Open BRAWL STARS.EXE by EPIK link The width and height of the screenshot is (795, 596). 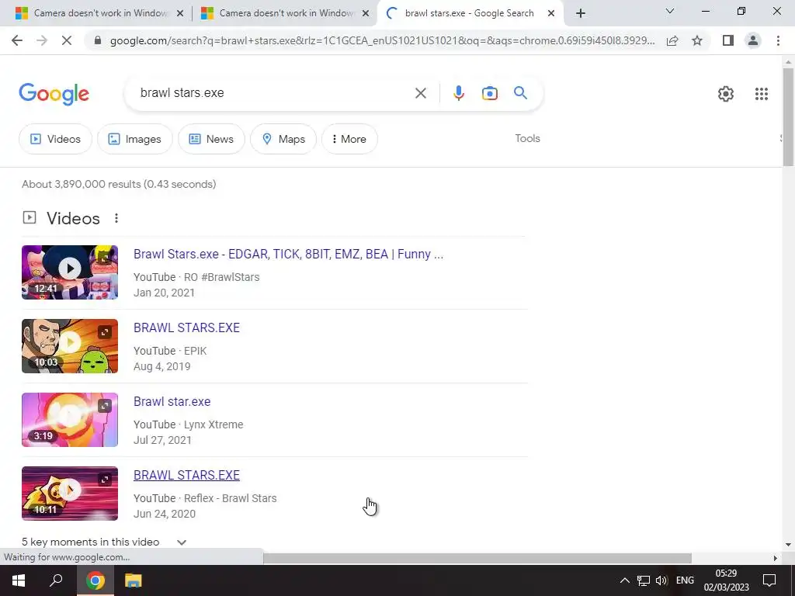coord(186,327)
